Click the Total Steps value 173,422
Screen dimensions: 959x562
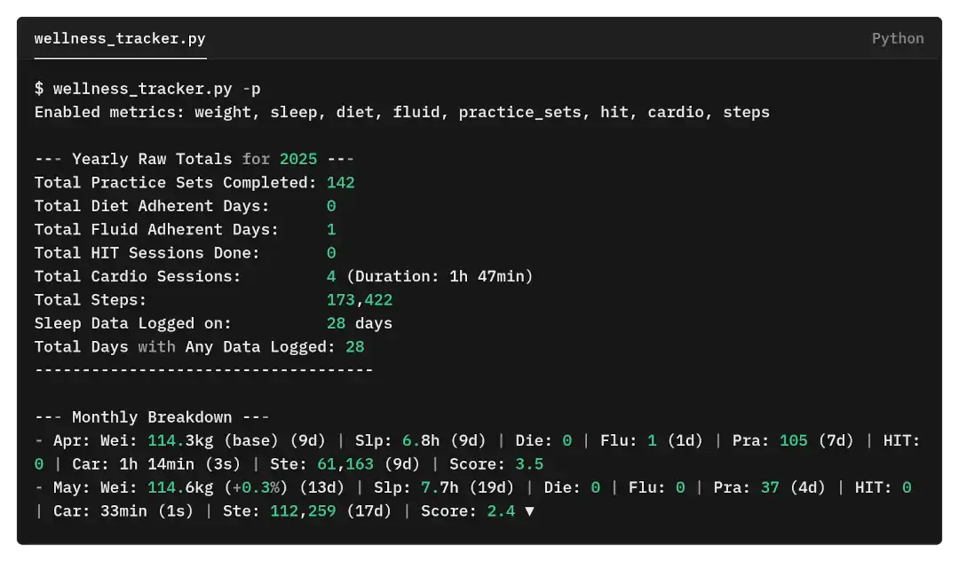[x=360, y=300]
